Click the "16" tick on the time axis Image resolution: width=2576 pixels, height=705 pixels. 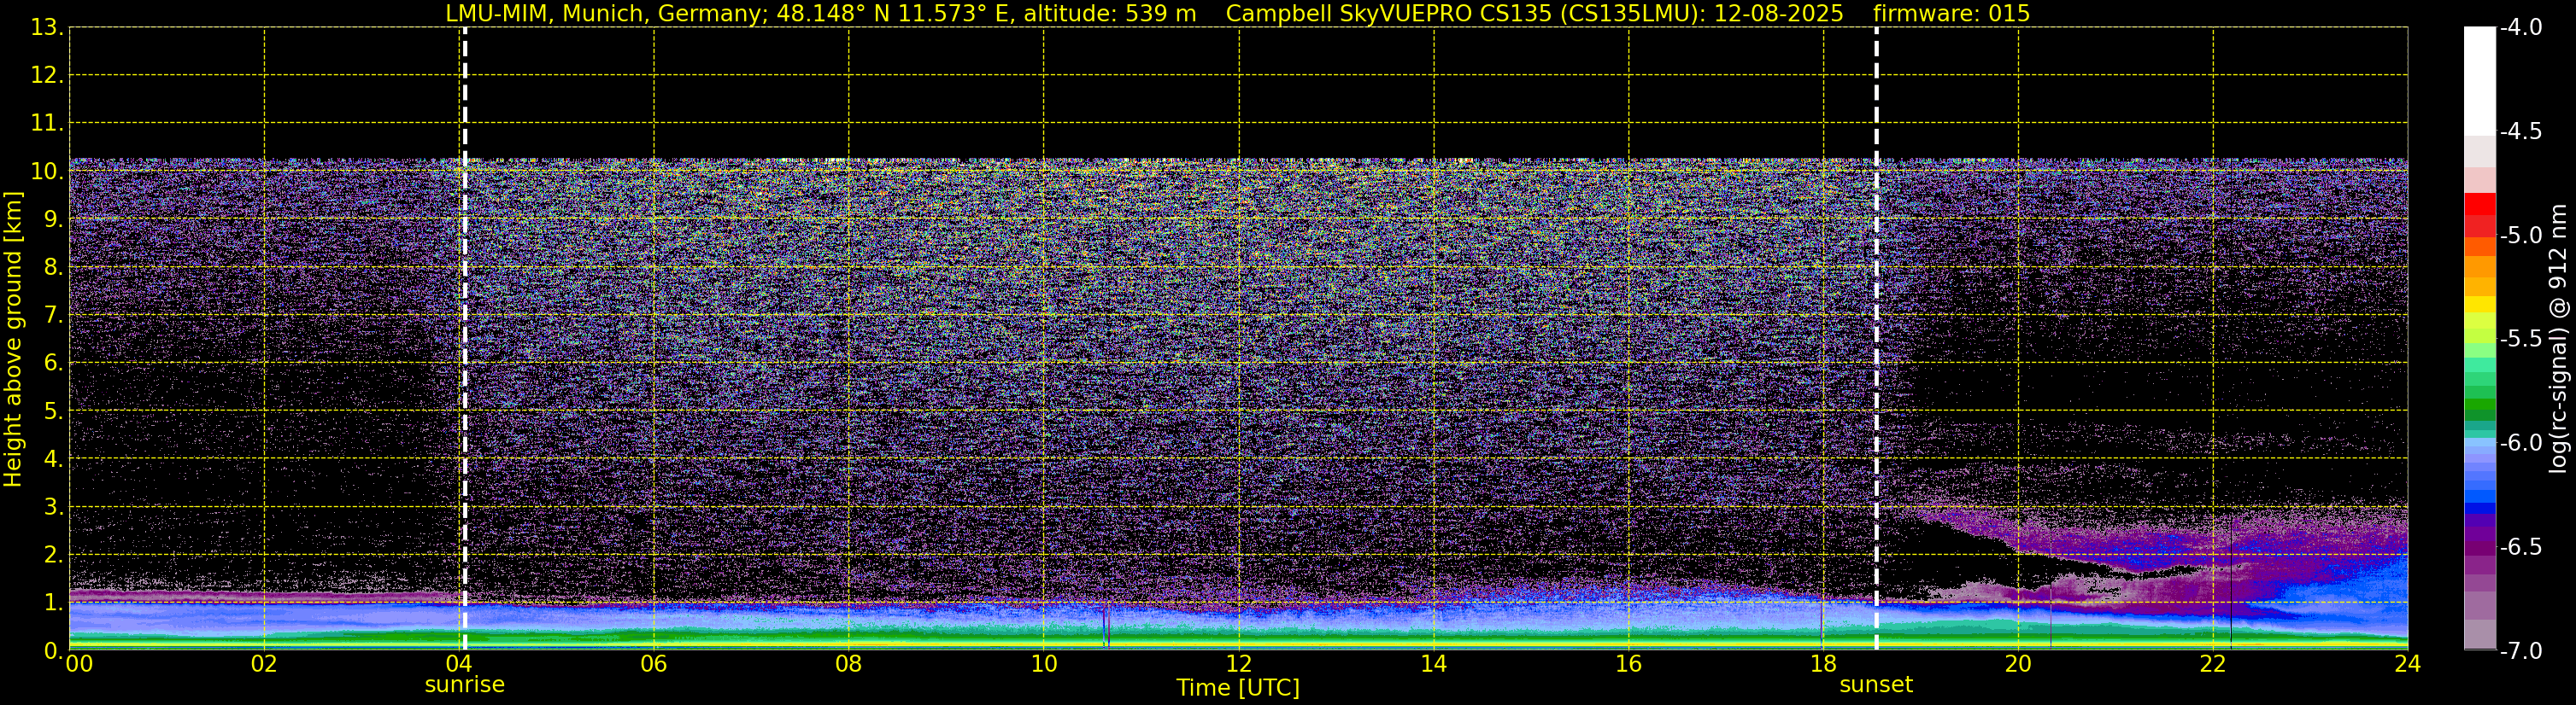(1629, 664)
